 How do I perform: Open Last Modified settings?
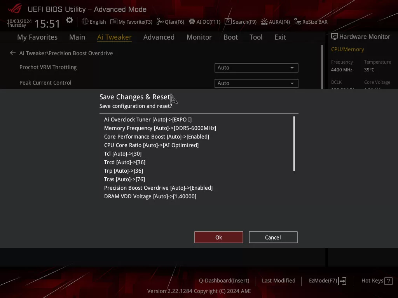[278, 281]
